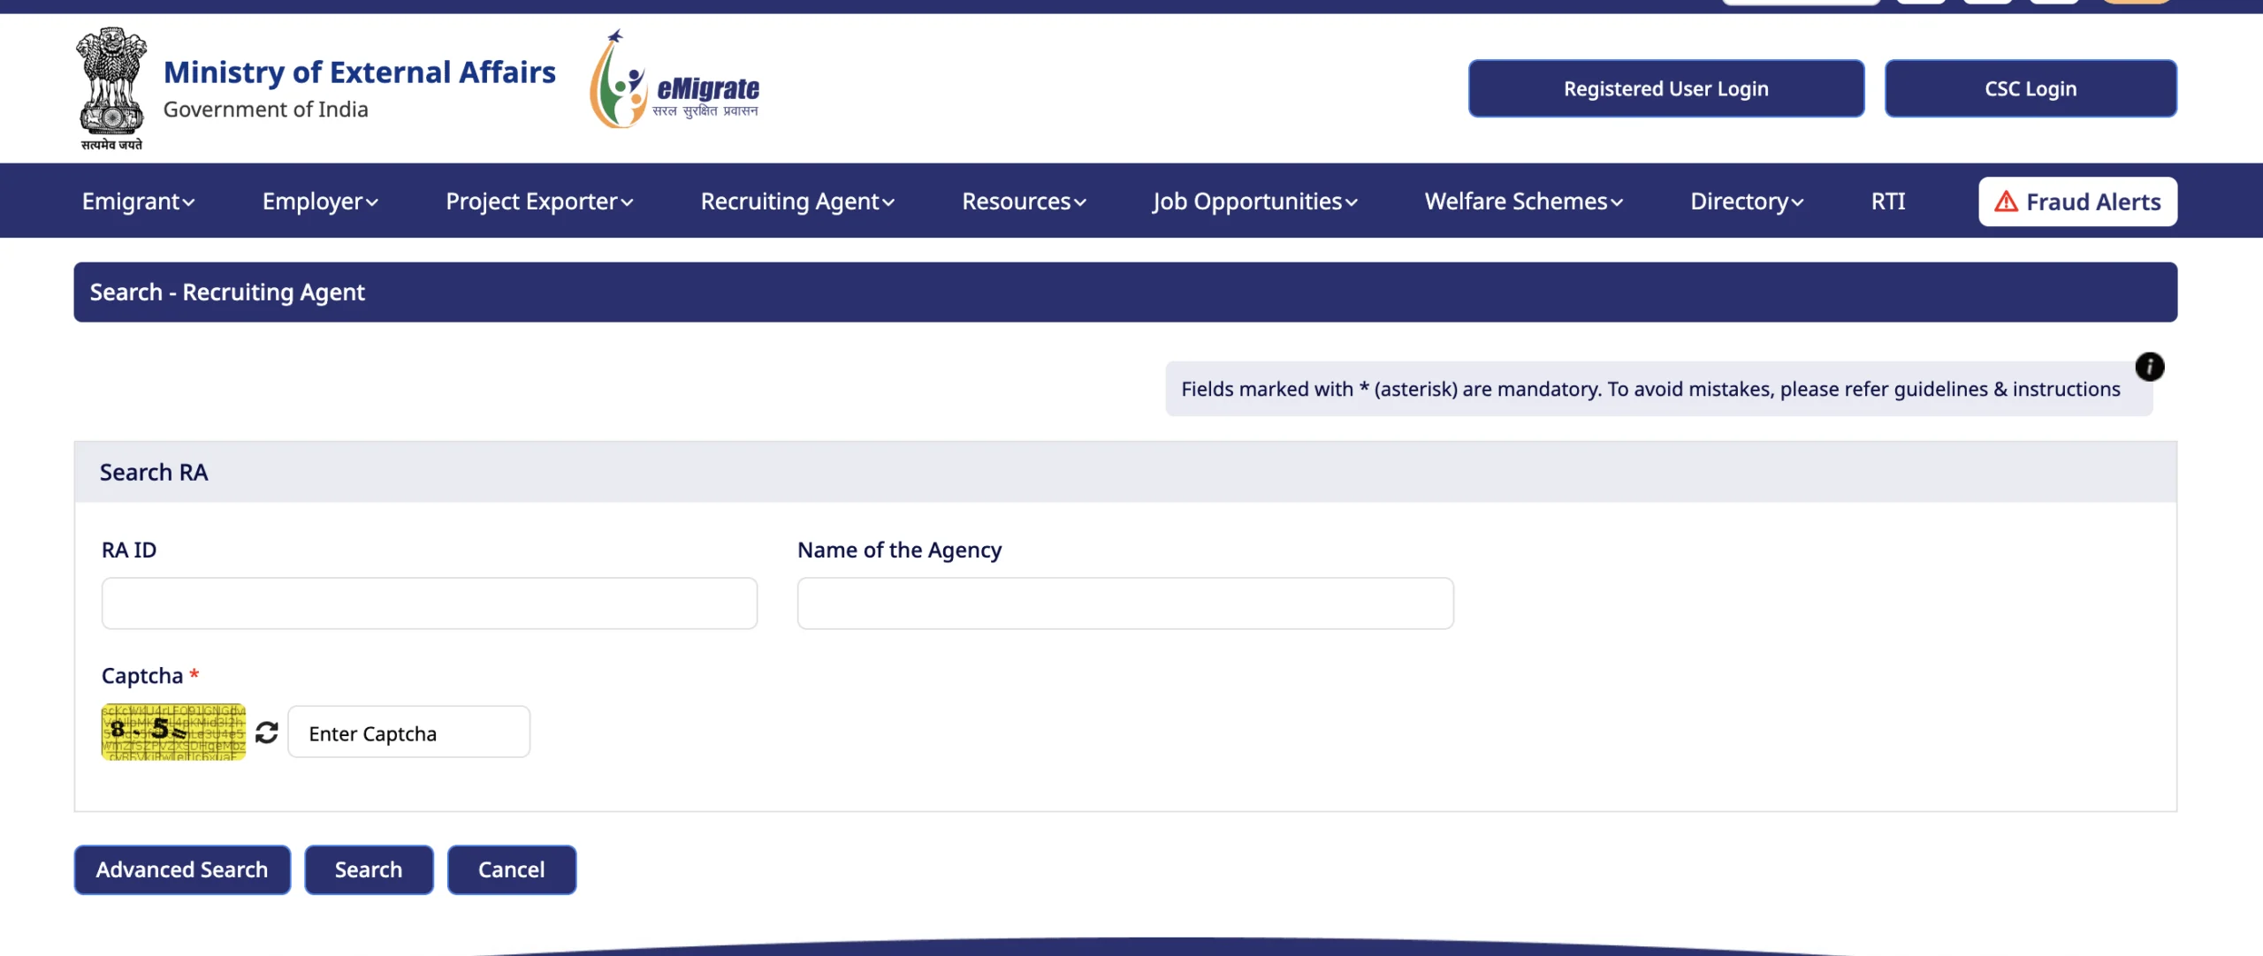Focus the Name of the Agency field
Screen dimensions: 2263x956
pyautogui.click(x=1125, y=603)
